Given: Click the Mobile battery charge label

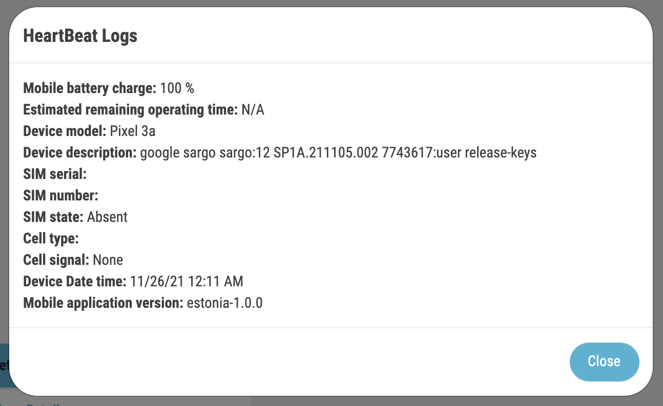Looking at the screenshot, I should coord(90,88).
